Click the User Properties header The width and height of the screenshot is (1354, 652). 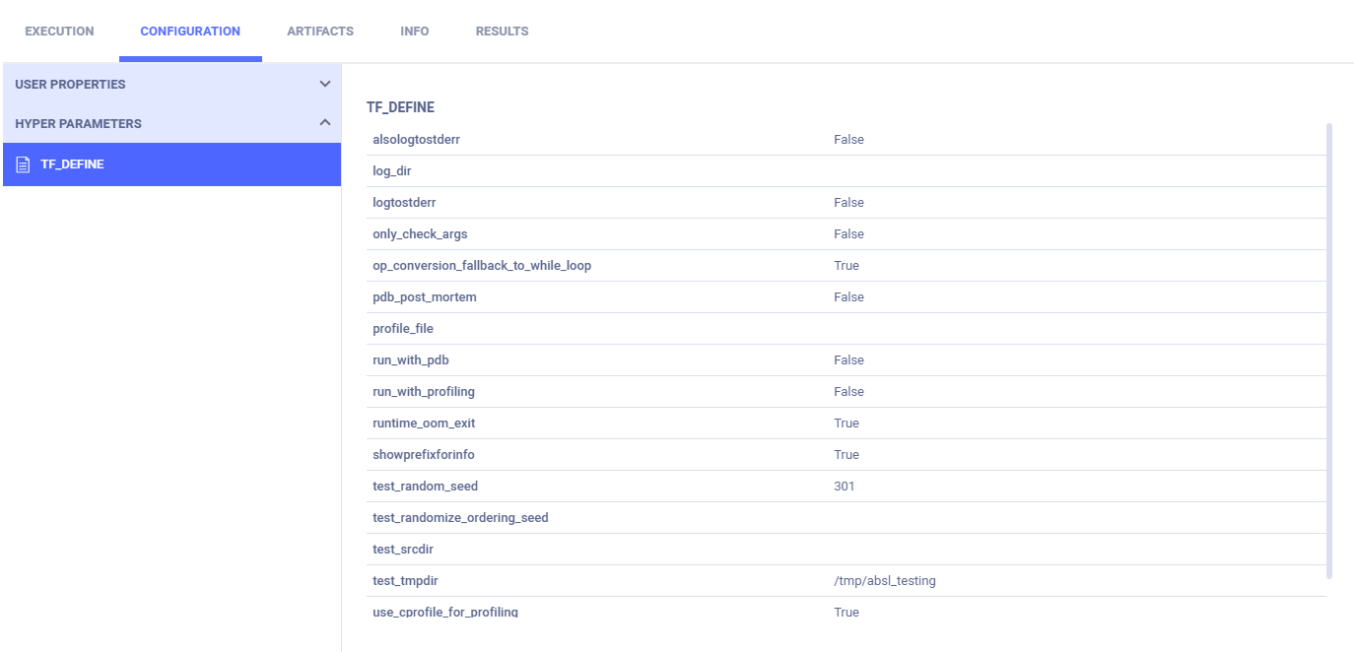[x=70, y=85]
